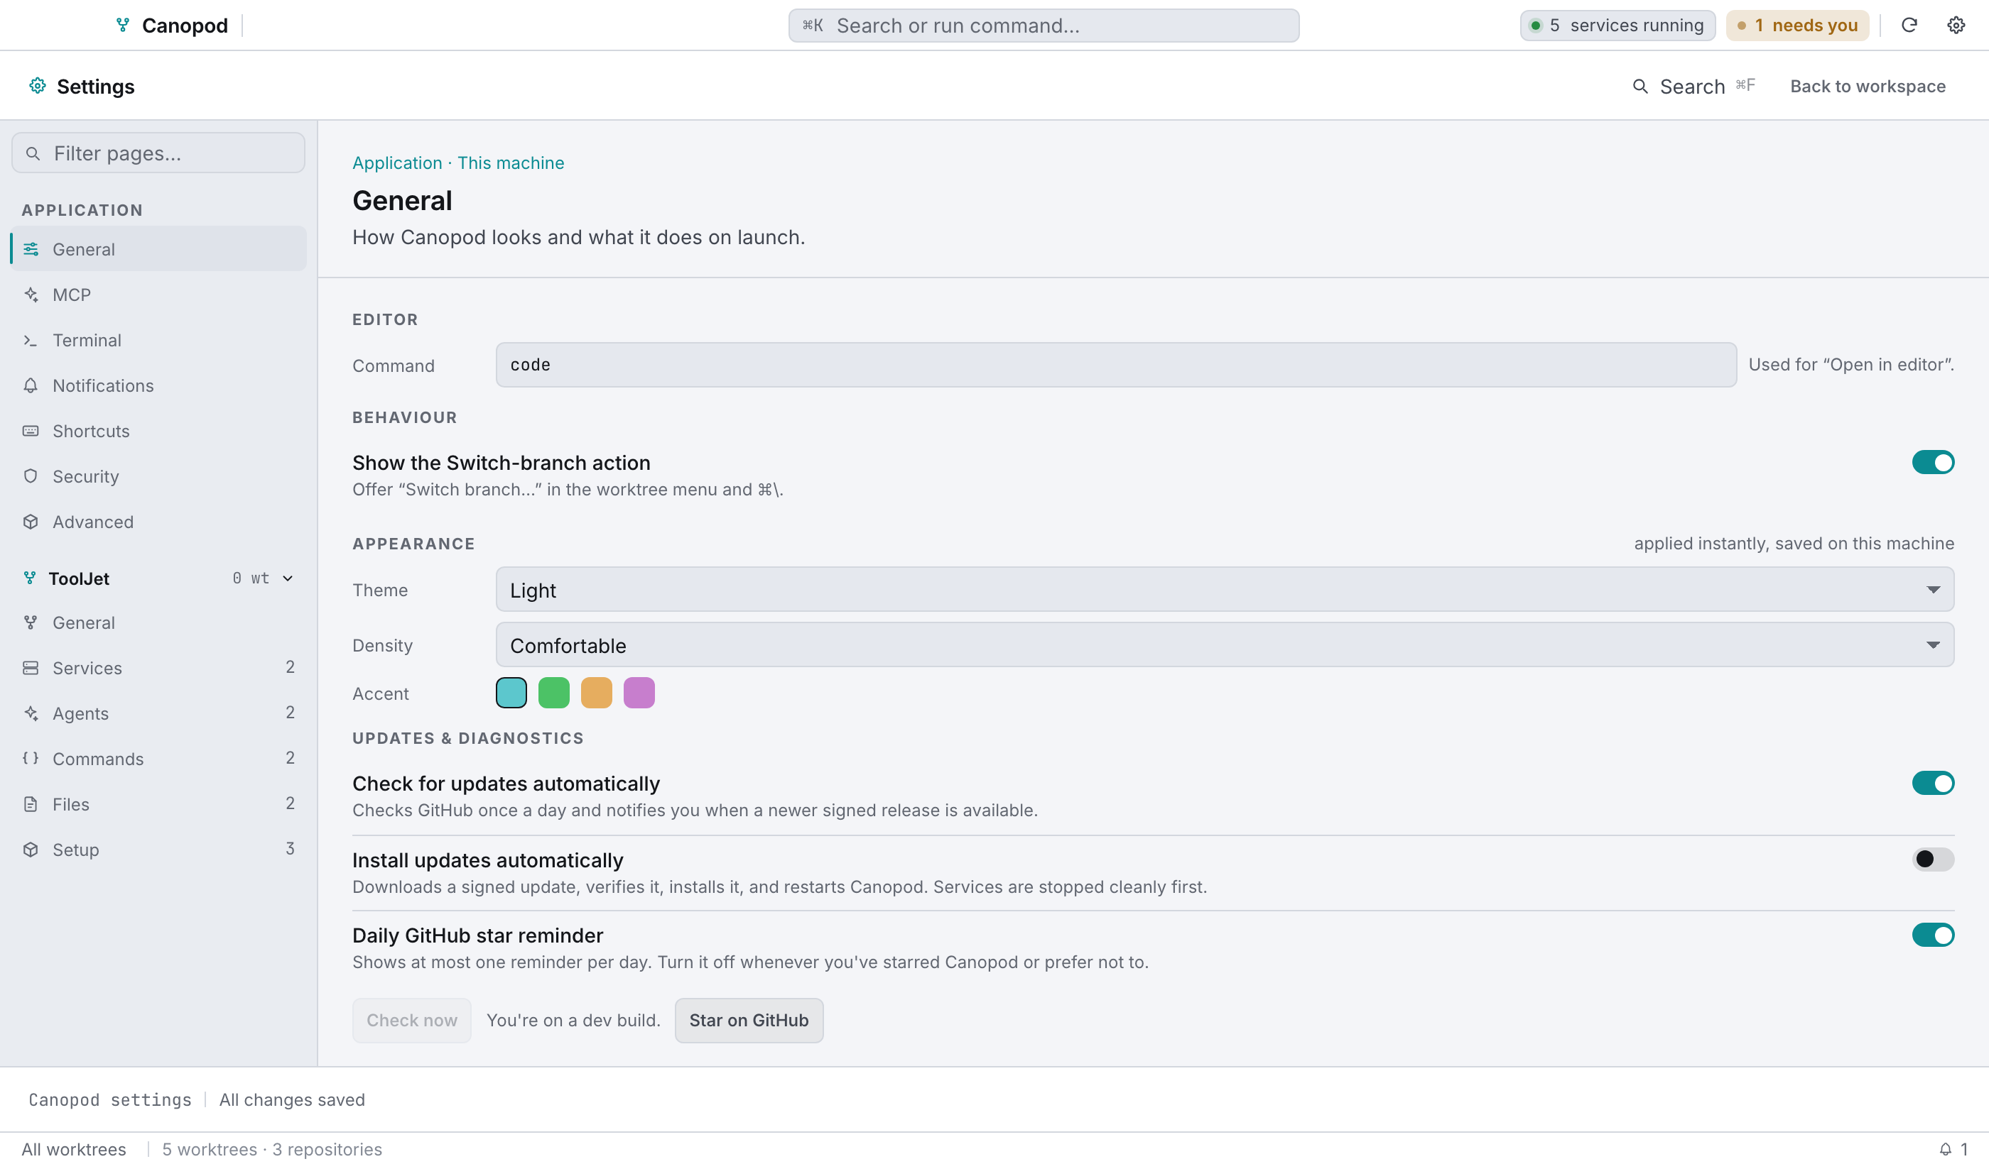The height and width of the screenshot is (1164, 1989).
Task: Click Back to workspace
Action: pos(1868,86)
